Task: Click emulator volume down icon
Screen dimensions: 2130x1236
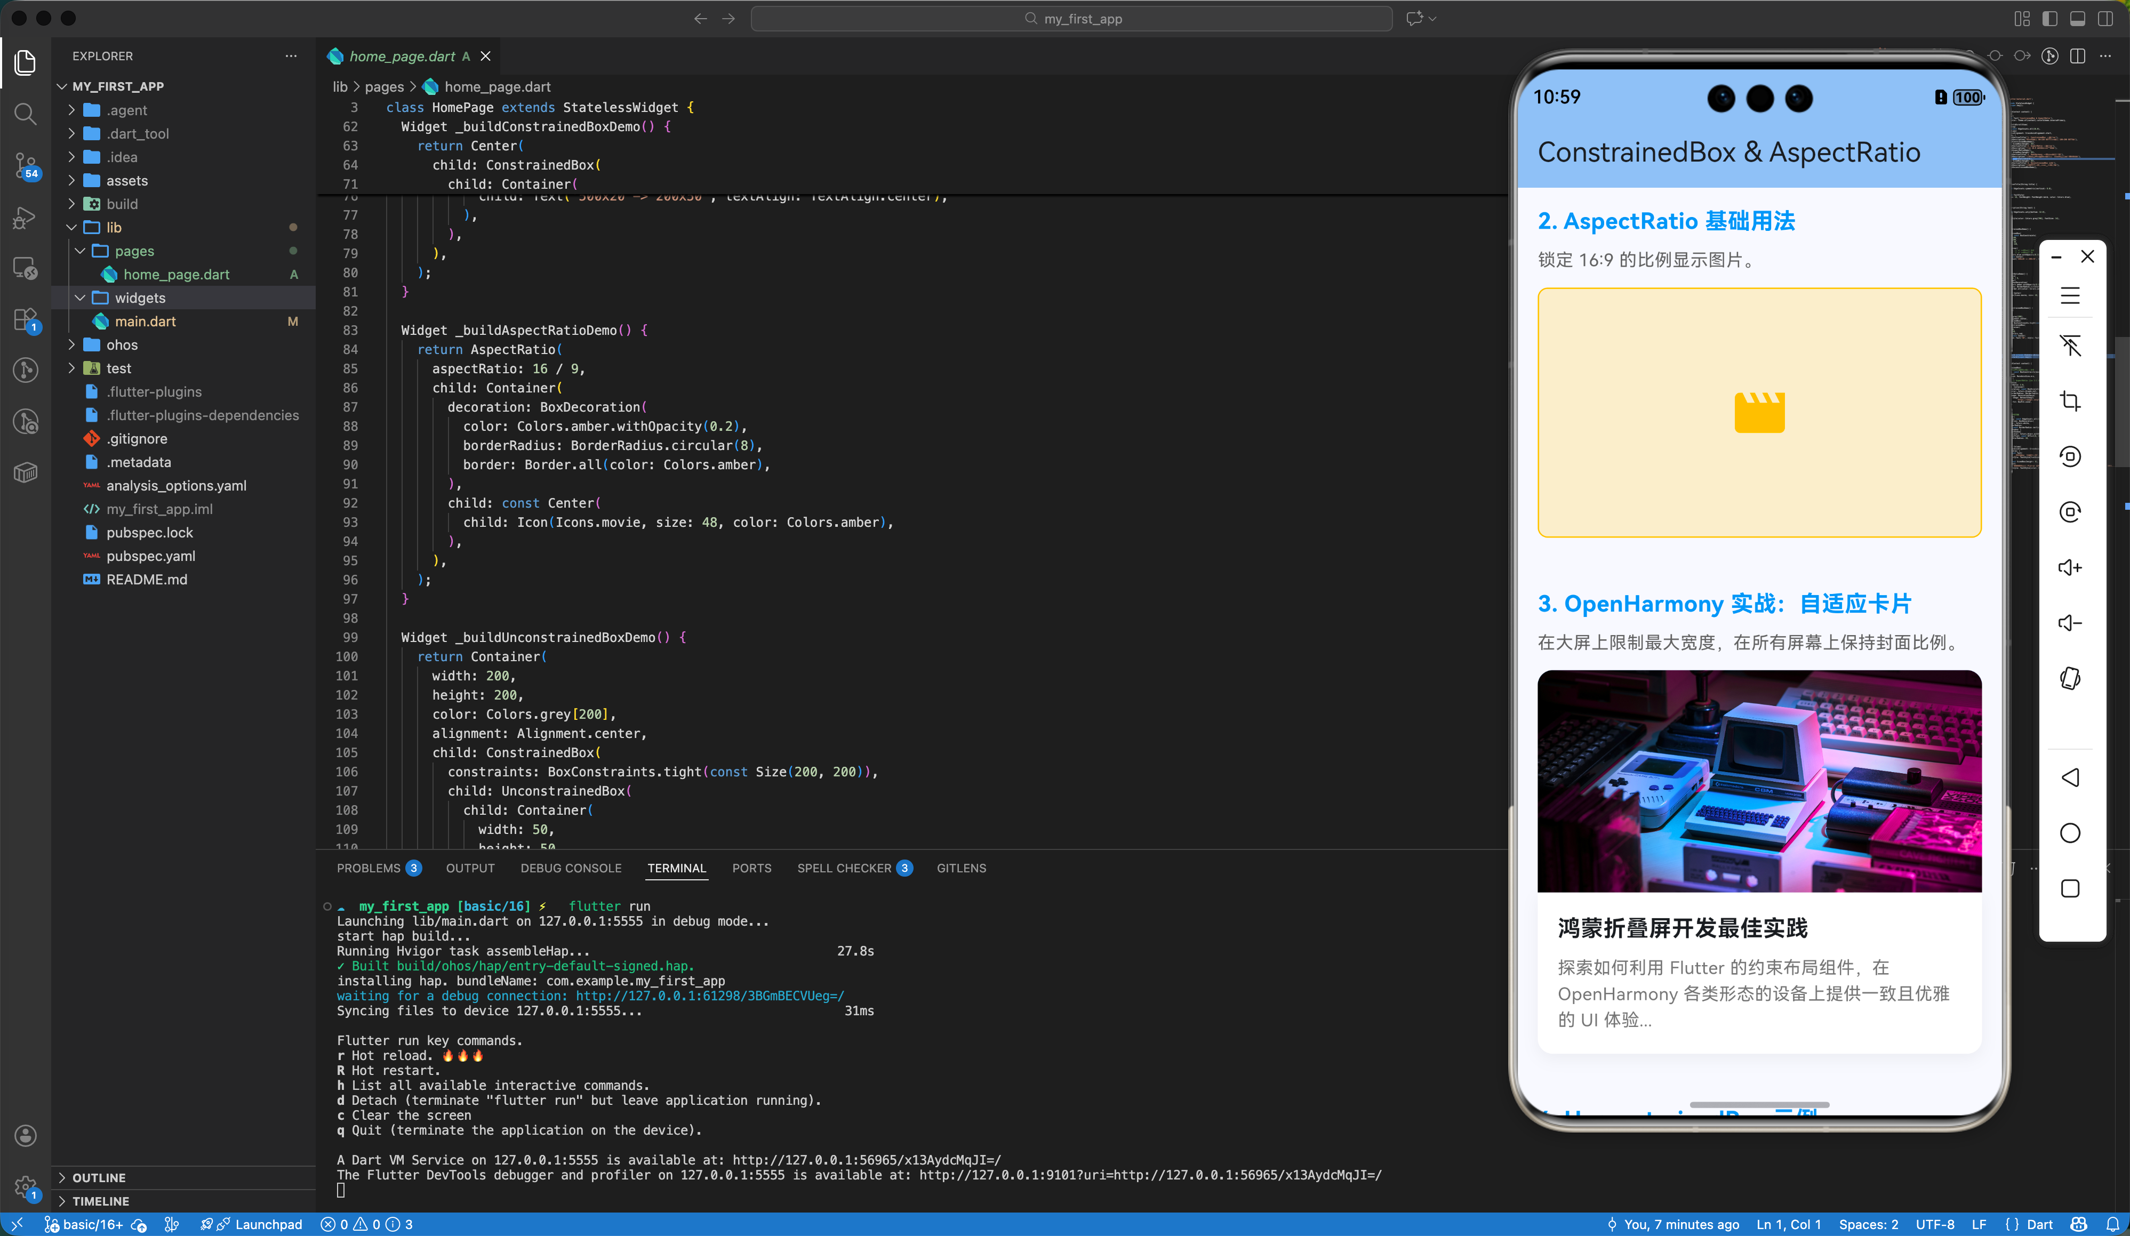Action: (x=2069, y=623)
